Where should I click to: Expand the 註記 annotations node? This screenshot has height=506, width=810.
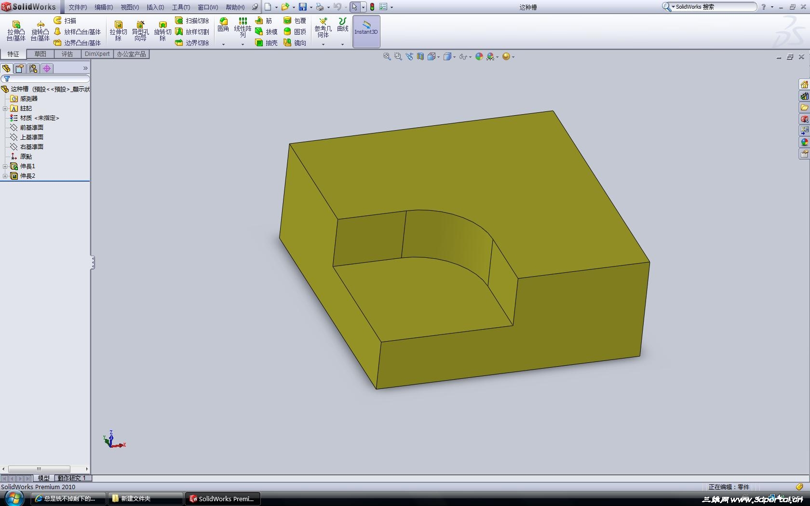click(x=5, y=108)
